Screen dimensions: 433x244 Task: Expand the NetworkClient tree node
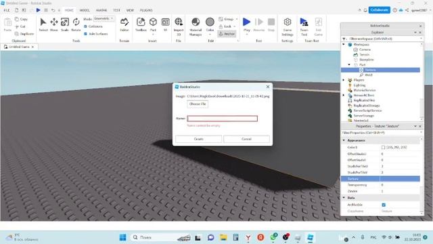coord(344,95)
